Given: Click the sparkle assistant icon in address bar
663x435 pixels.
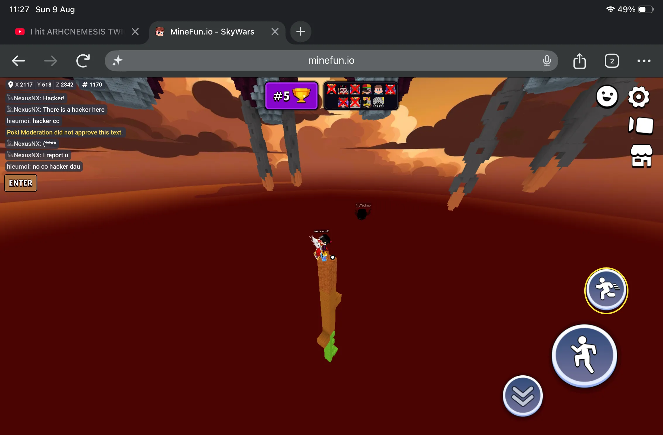Looking at the screenshot, I should pyautogui.click(x=117, y=61).
